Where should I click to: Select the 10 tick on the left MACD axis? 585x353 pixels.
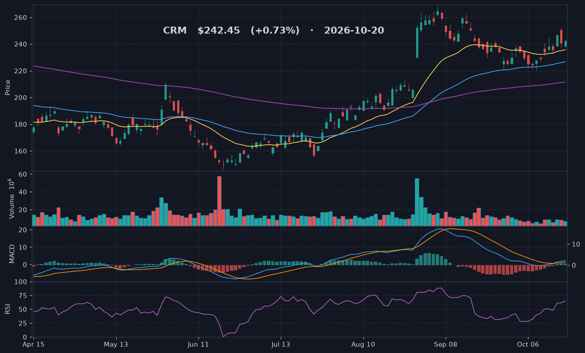[24, 247]
